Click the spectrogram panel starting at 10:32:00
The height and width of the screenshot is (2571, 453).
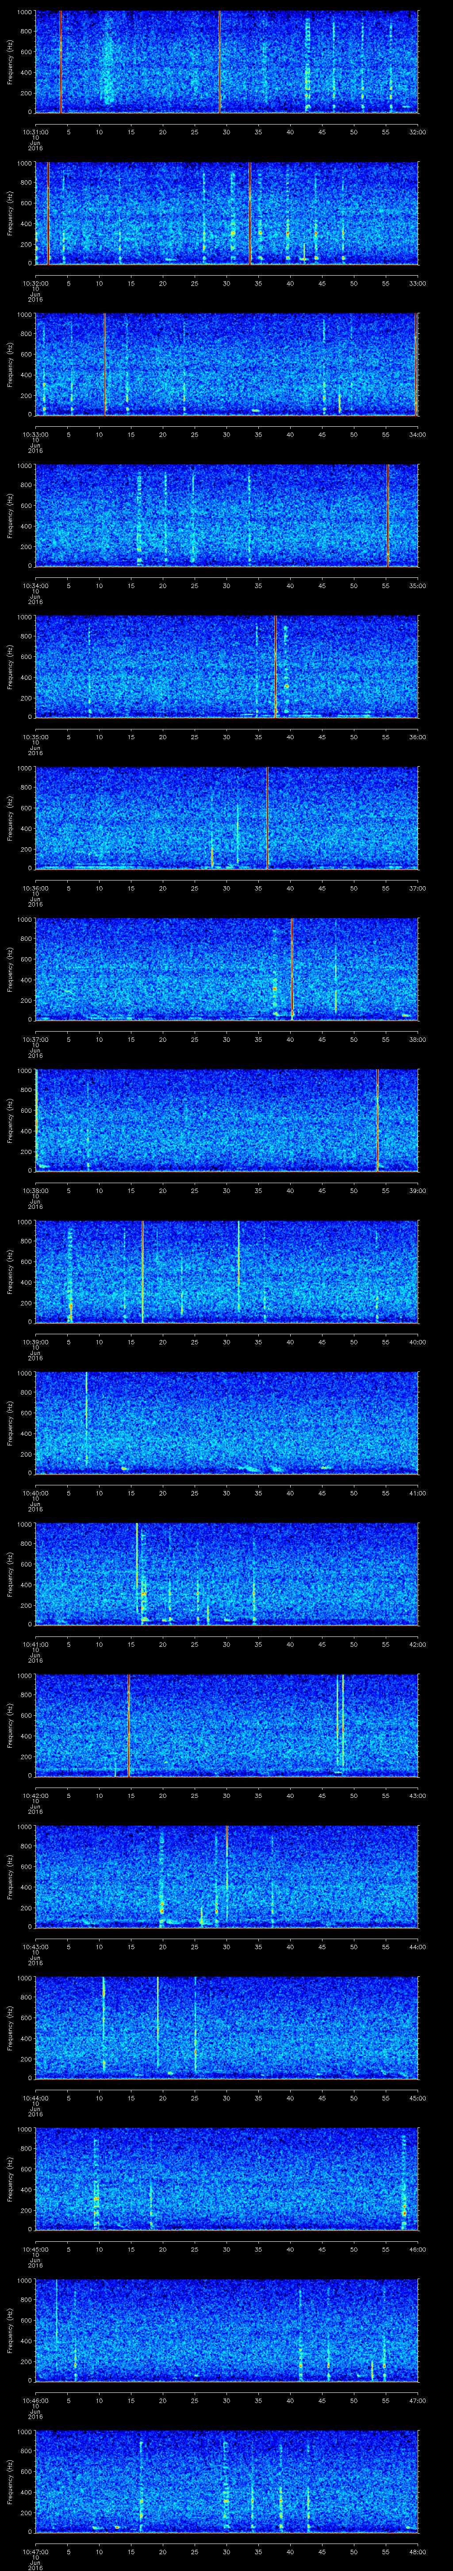pyautogui.click(x=226, y=213)
